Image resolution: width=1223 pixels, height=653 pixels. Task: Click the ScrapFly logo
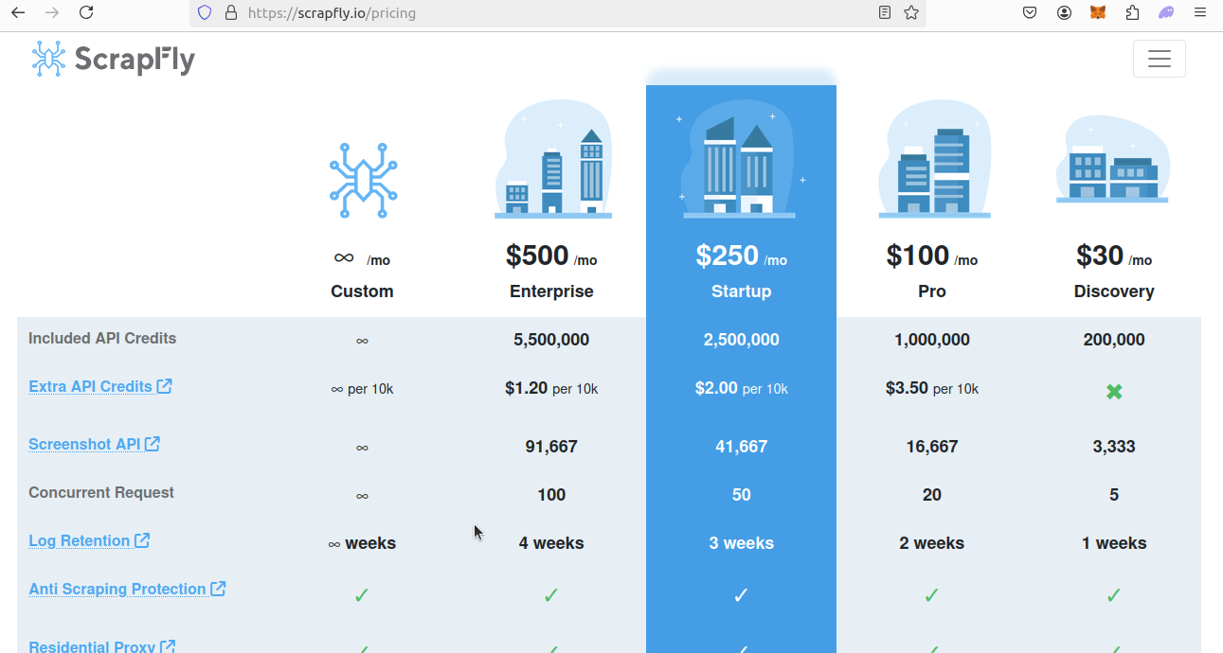(113, 59)
